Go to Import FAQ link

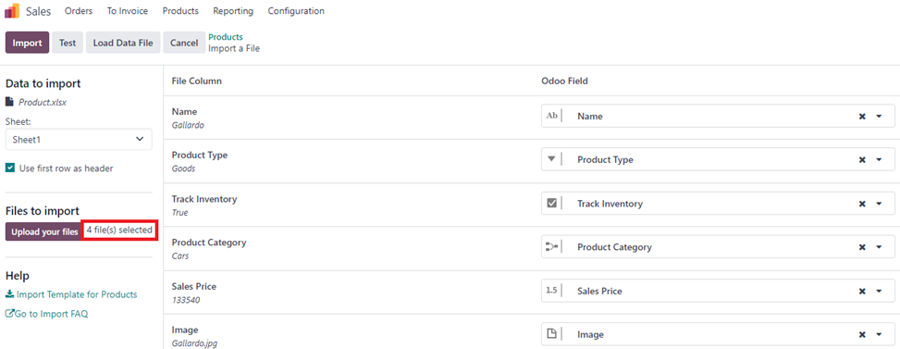pos(46,314)
